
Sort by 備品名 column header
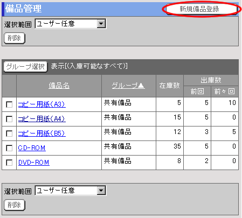click(x=59, y=86)
